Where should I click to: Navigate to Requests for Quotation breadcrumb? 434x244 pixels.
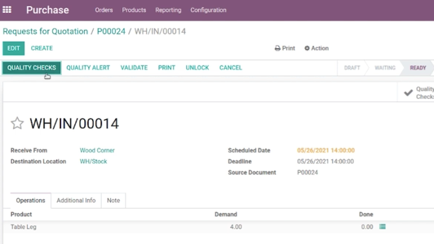click(x=45, y=31)
